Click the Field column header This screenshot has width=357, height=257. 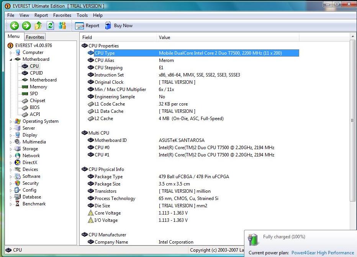tap(118, 37)
